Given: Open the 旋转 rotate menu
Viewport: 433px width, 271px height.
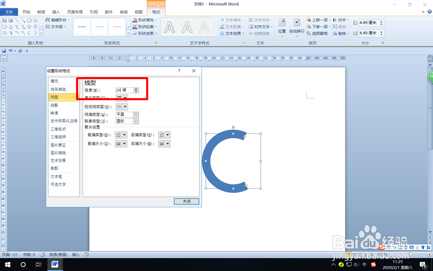Looking at the screenshot, I should [x=340, y=33].
